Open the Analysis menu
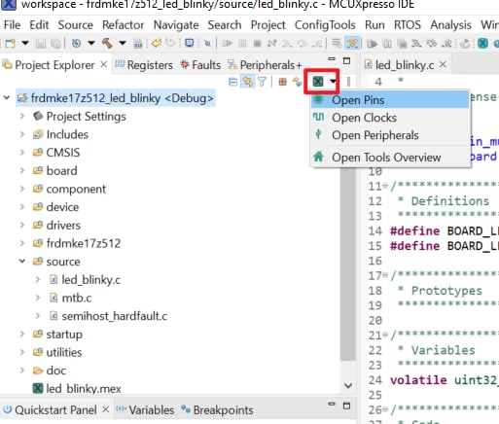The width and height of the screenshot is (499, 424). (450, 25)
